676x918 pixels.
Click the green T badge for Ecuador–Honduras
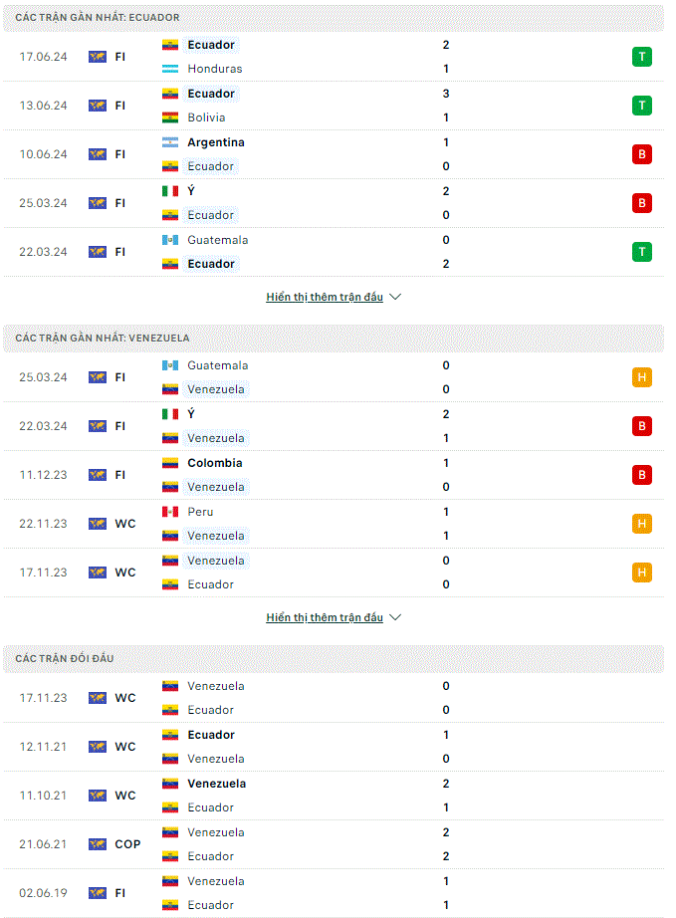tap(641, 57)
